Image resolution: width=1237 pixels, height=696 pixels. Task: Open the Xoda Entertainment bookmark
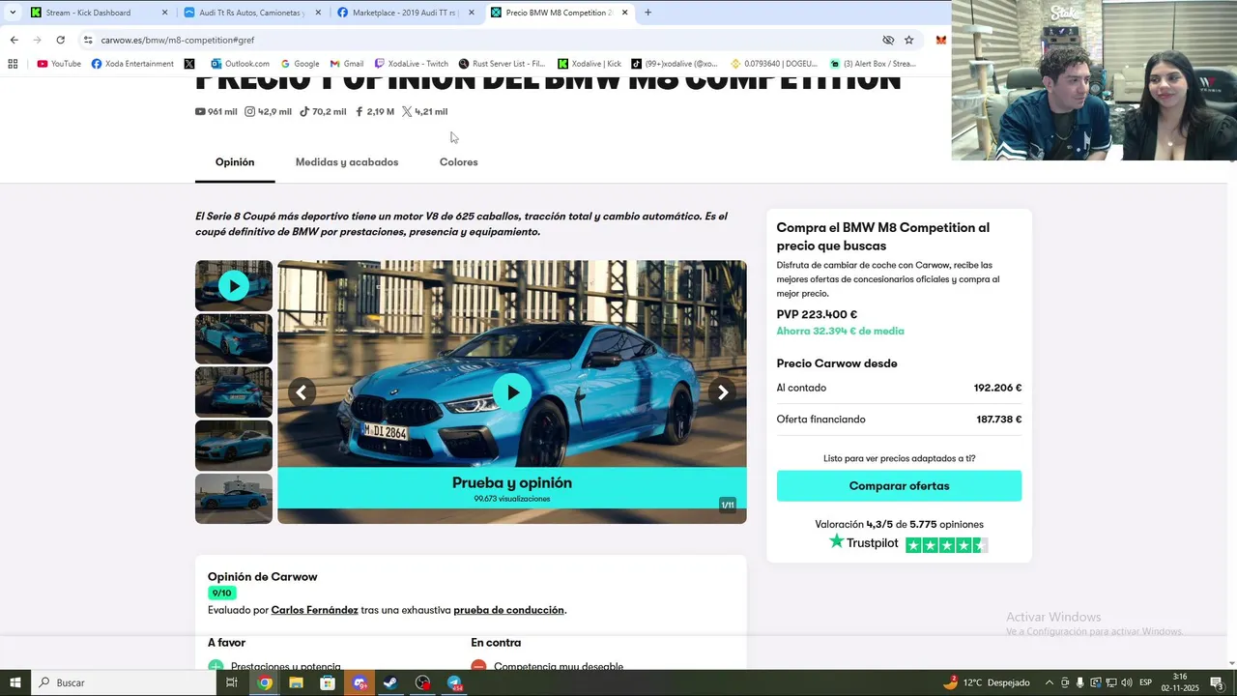point(132,64)
